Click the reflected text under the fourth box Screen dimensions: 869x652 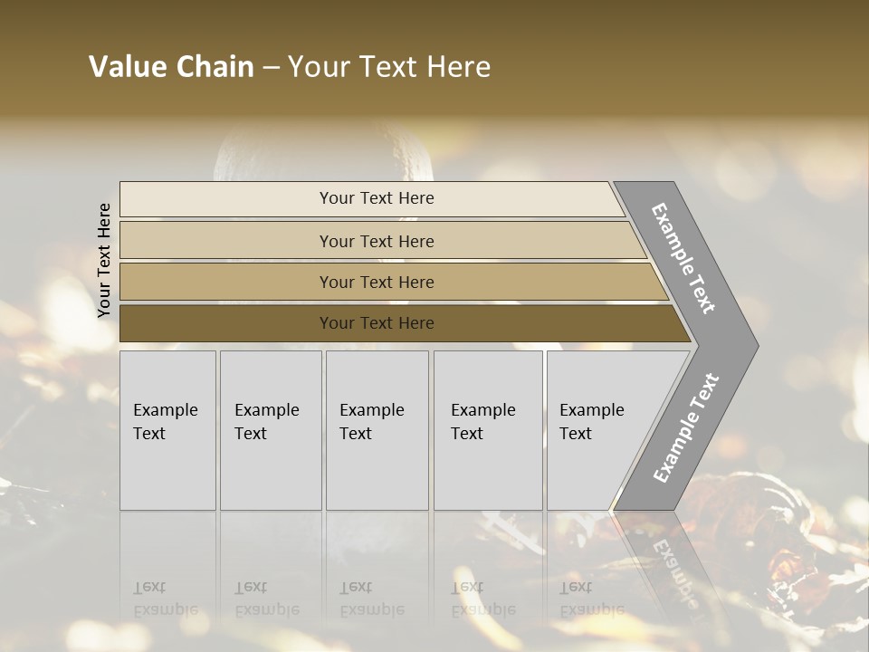click(482, 599)
